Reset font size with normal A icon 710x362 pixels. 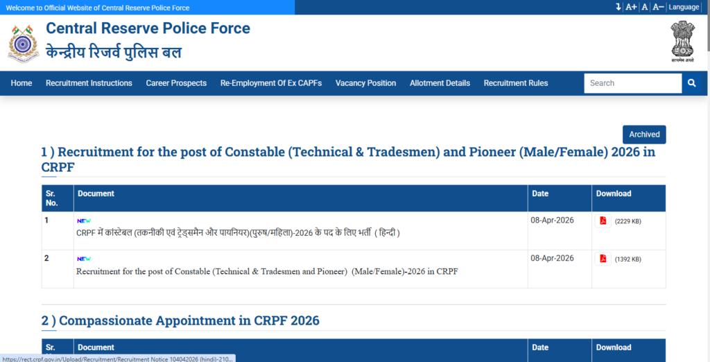(x=645, y=7)
